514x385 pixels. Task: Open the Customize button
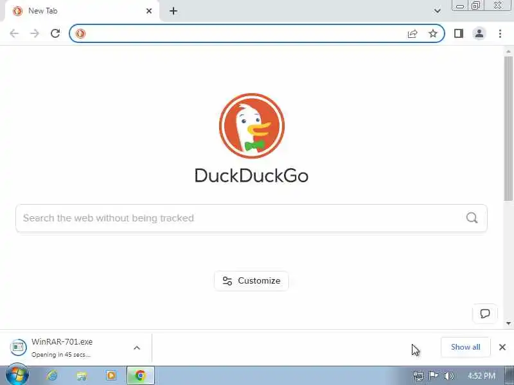[251, 281]
